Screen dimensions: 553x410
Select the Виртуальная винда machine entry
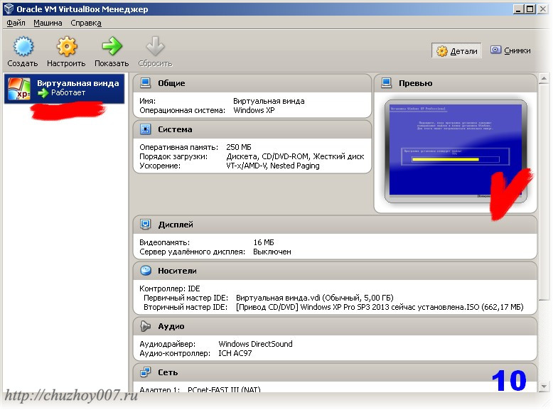tap(64, 89)
